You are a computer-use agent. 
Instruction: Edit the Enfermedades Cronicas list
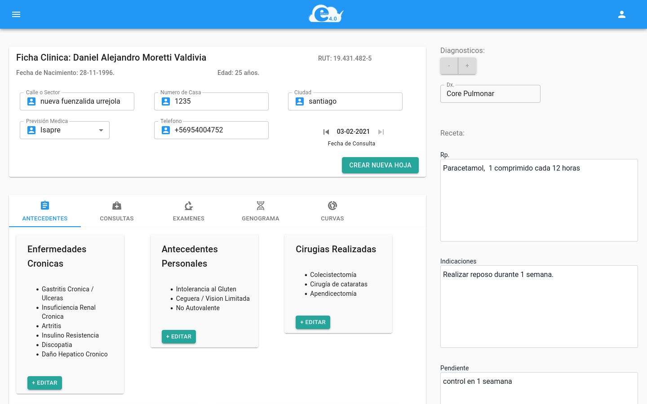[x=44, y=383]
